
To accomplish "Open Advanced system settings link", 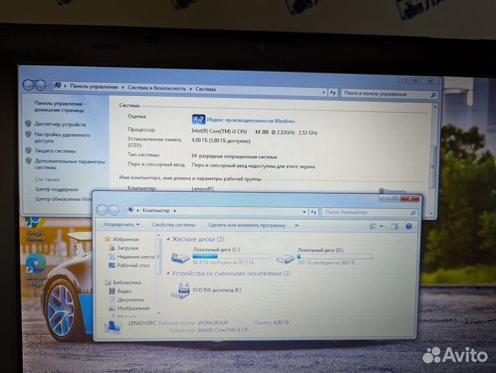I will 70,164.
